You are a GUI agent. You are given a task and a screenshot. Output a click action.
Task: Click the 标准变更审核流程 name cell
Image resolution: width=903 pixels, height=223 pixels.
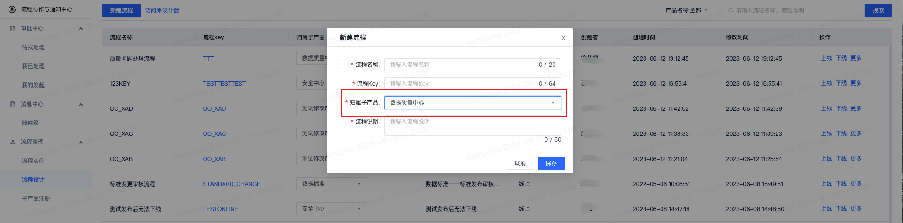coord(133,184)
